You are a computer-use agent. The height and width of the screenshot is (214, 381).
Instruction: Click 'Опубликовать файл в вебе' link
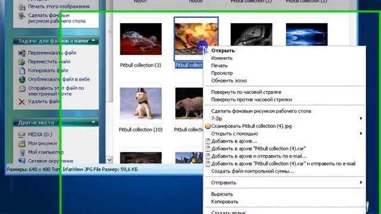click(59, 79)
